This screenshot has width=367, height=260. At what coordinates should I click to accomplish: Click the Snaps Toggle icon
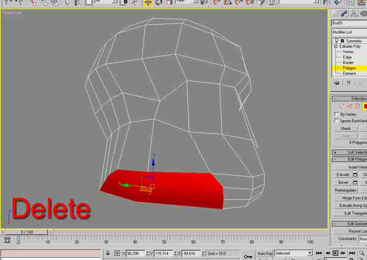pyautogui.click(x=217, y=3)
